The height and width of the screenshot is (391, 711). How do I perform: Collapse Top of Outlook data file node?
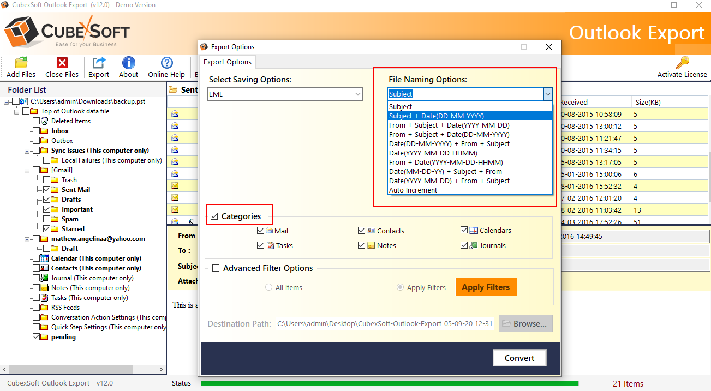[16, 111]
